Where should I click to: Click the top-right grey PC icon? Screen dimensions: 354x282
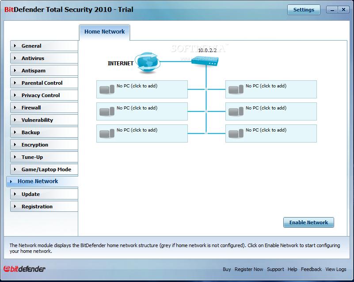click(x=236, y=90)
